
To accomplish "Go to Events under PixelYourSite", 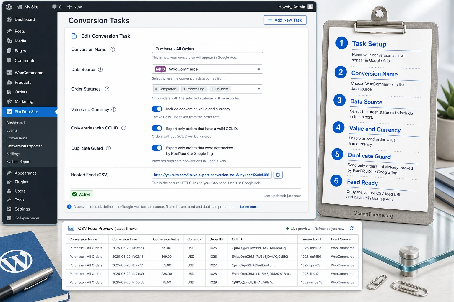I will [12, 130].
